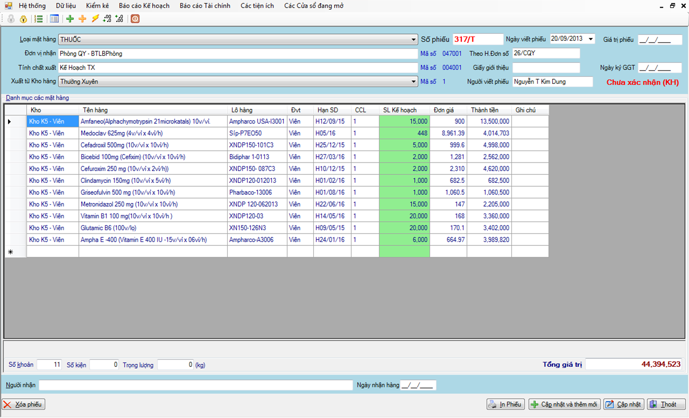Click the Clindamycin 150mg cell
689x418 pixels.
click(x=153, y=181)
